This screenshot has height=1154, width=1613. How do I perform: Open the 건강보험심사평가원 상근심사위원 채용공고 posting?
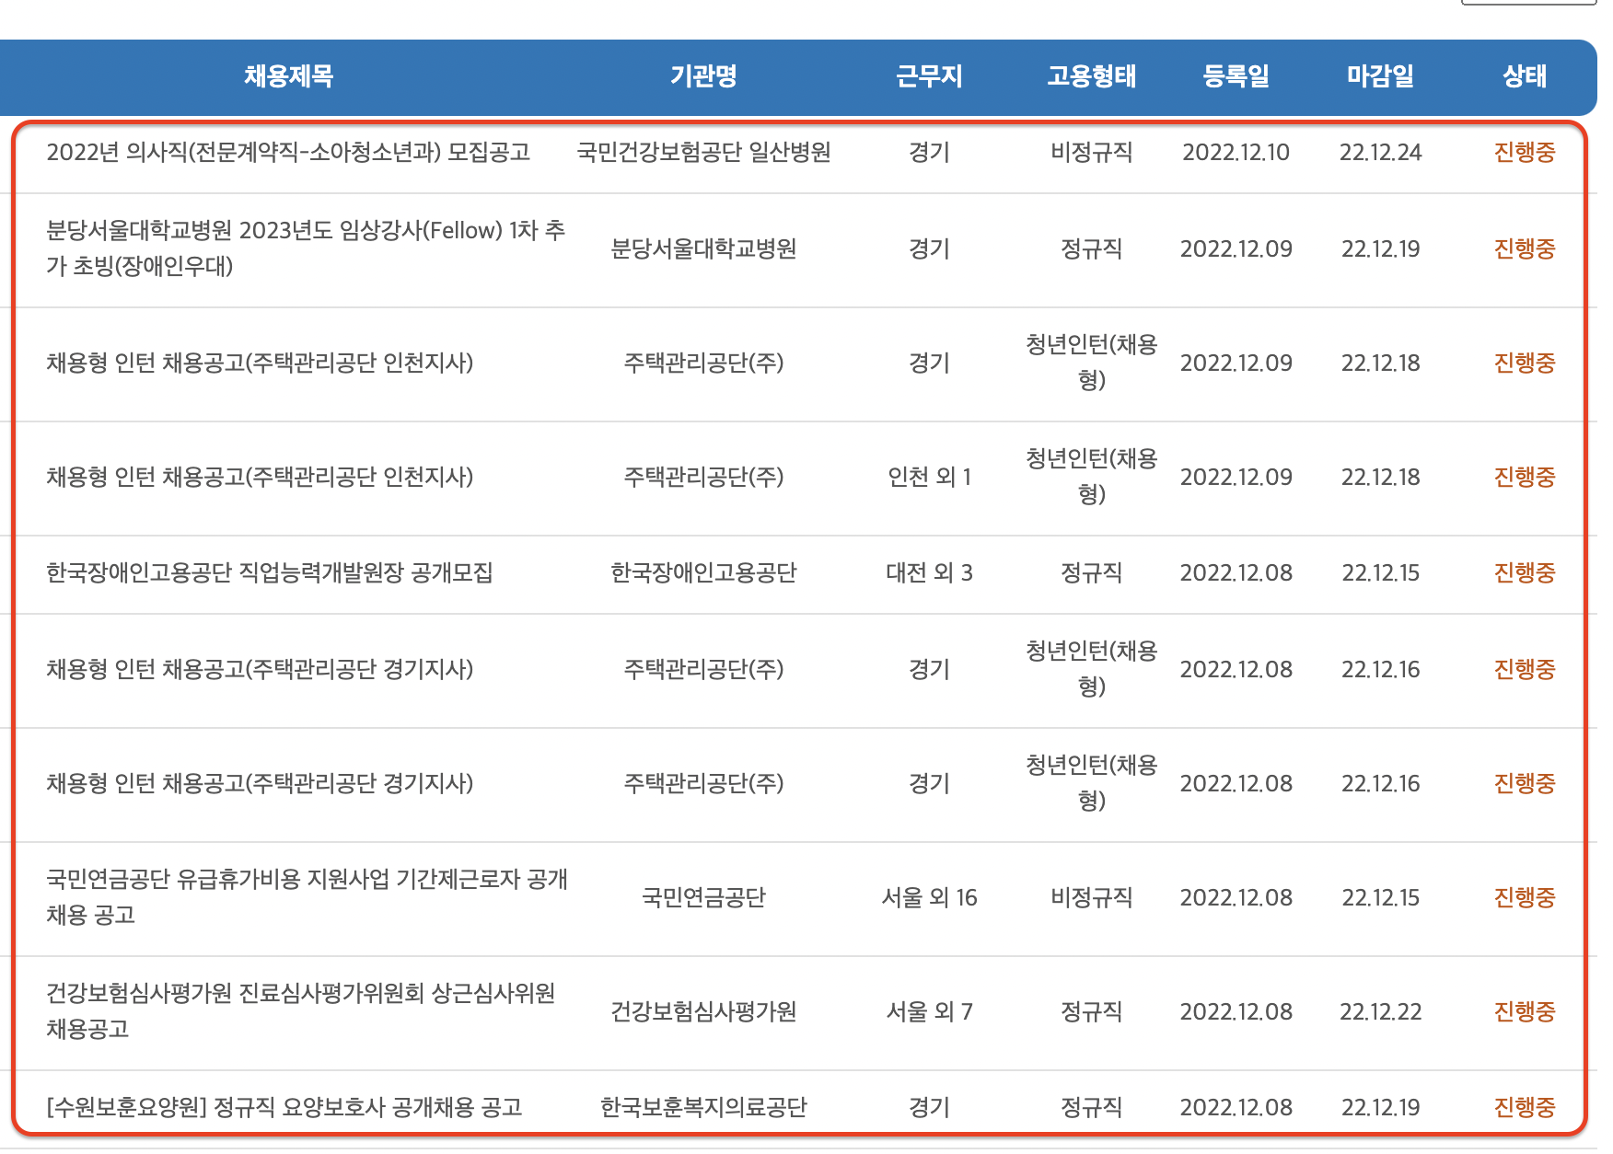click(301, 1011)
